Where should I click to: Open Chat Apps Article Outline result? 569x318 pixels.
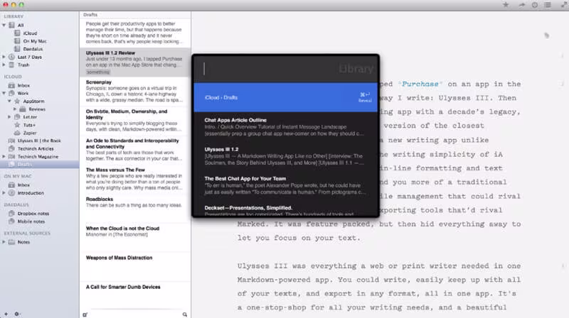click(286, 127)
